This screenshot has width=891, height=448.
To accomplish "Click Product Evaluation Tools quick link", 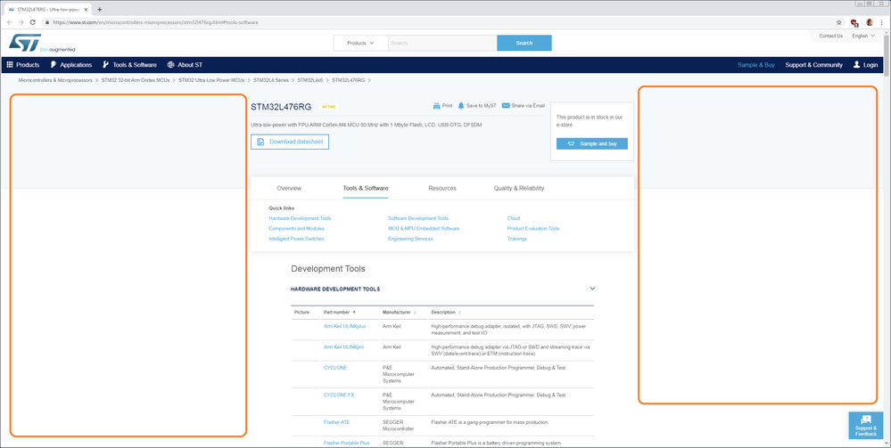I will pyautogui.click(x=533, y=228).
